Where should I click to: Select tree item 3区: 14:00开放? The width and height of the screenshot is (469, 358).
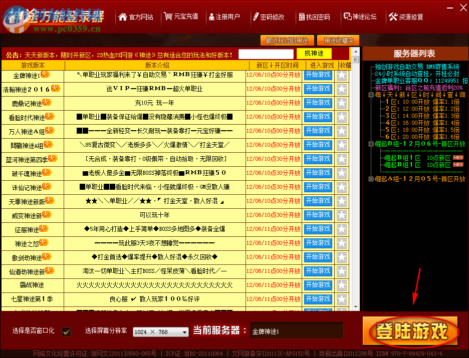click(422, 116)
